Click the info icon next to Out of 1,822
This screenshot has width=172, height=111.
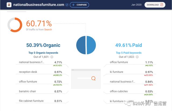(137, 57)
